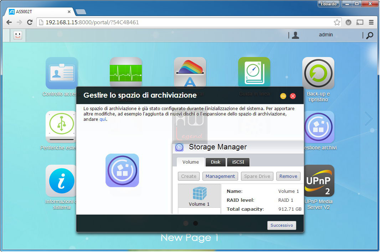
Task: Switch to the Volume tab
Action: (190, 162)
